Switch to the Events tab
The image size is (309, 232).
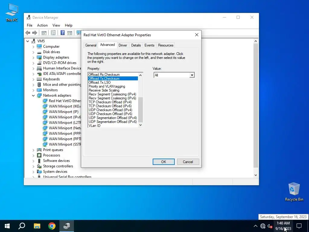coord(149,45)
